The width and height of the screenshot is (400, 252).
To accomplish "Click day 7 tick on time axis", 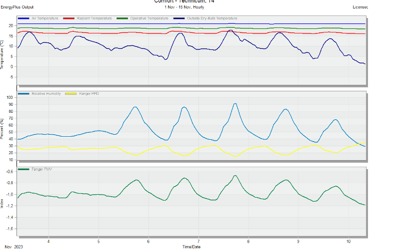I will point(198,241).
